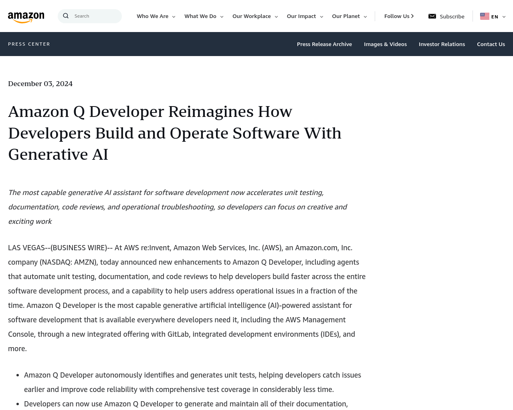Expand the Our Workplace chevron
Screen dimensions: 513x410
click(276, 16)
